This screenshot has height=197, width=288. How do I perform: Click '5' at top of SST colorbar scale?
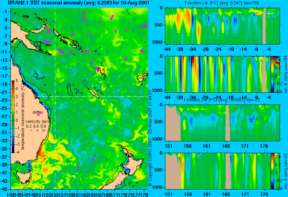click(x=17, y=80)
